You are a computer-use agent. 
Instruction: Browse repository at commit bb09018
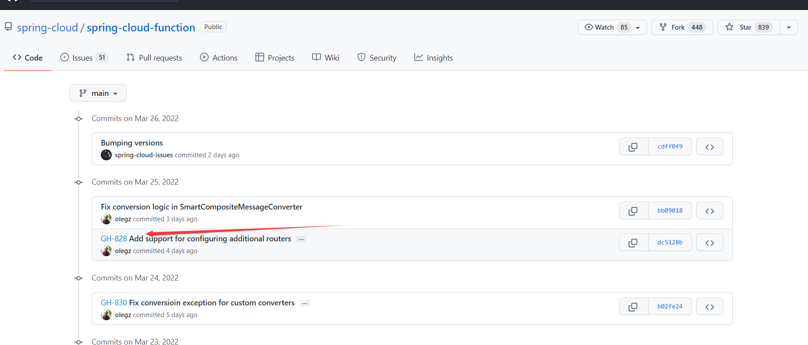coord(710,211)
